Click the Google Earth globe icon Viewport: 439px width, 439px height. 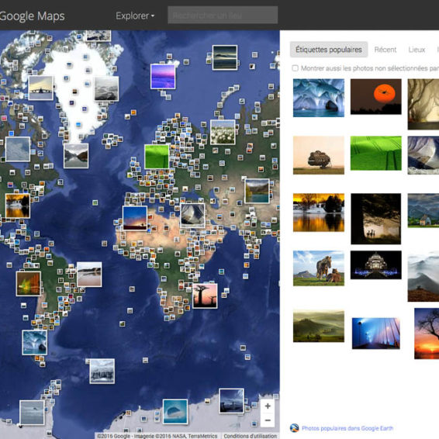point(294,428)
